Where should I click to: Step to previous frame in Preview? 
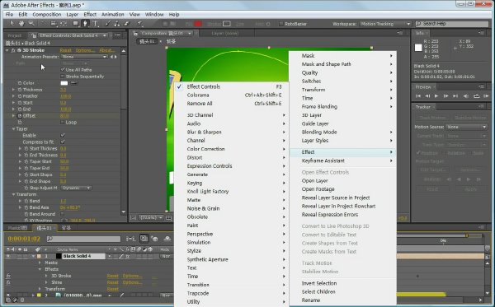[x=427, y=95]
